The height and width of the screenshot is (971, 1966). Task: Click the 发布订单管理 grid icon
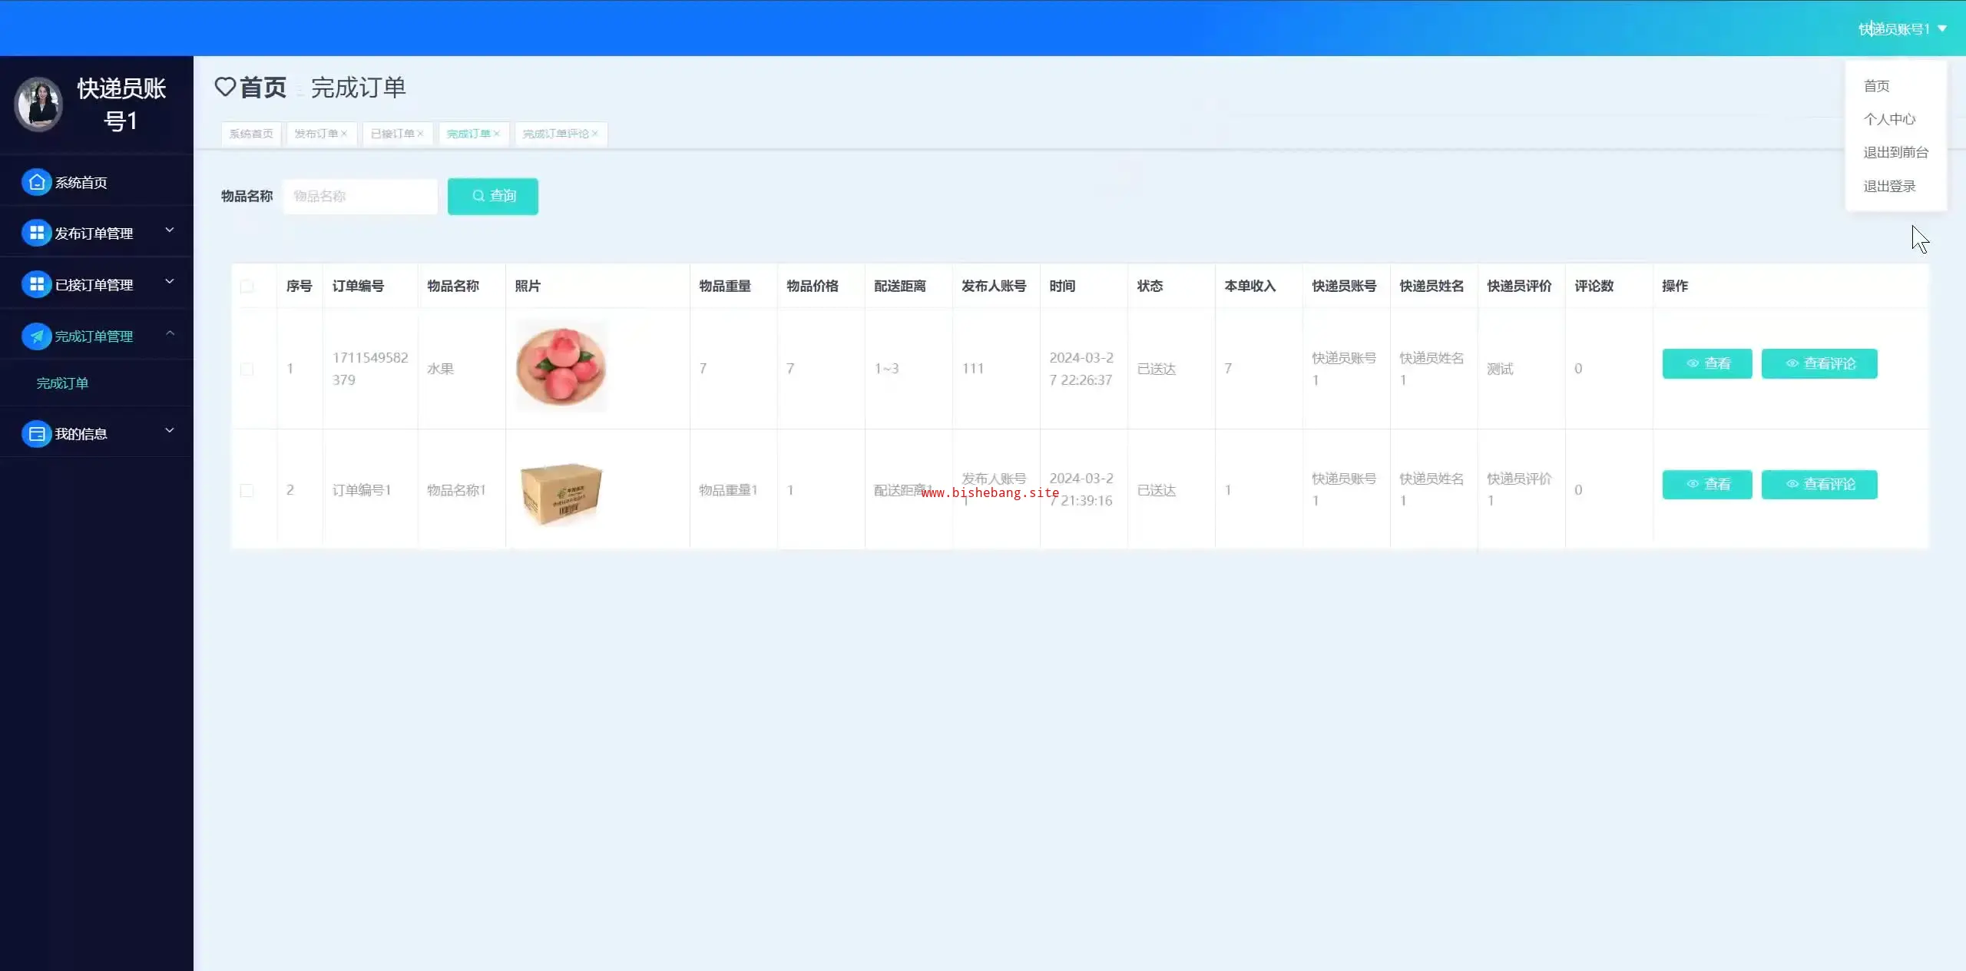pyautogui.click(x=36, y=233)
